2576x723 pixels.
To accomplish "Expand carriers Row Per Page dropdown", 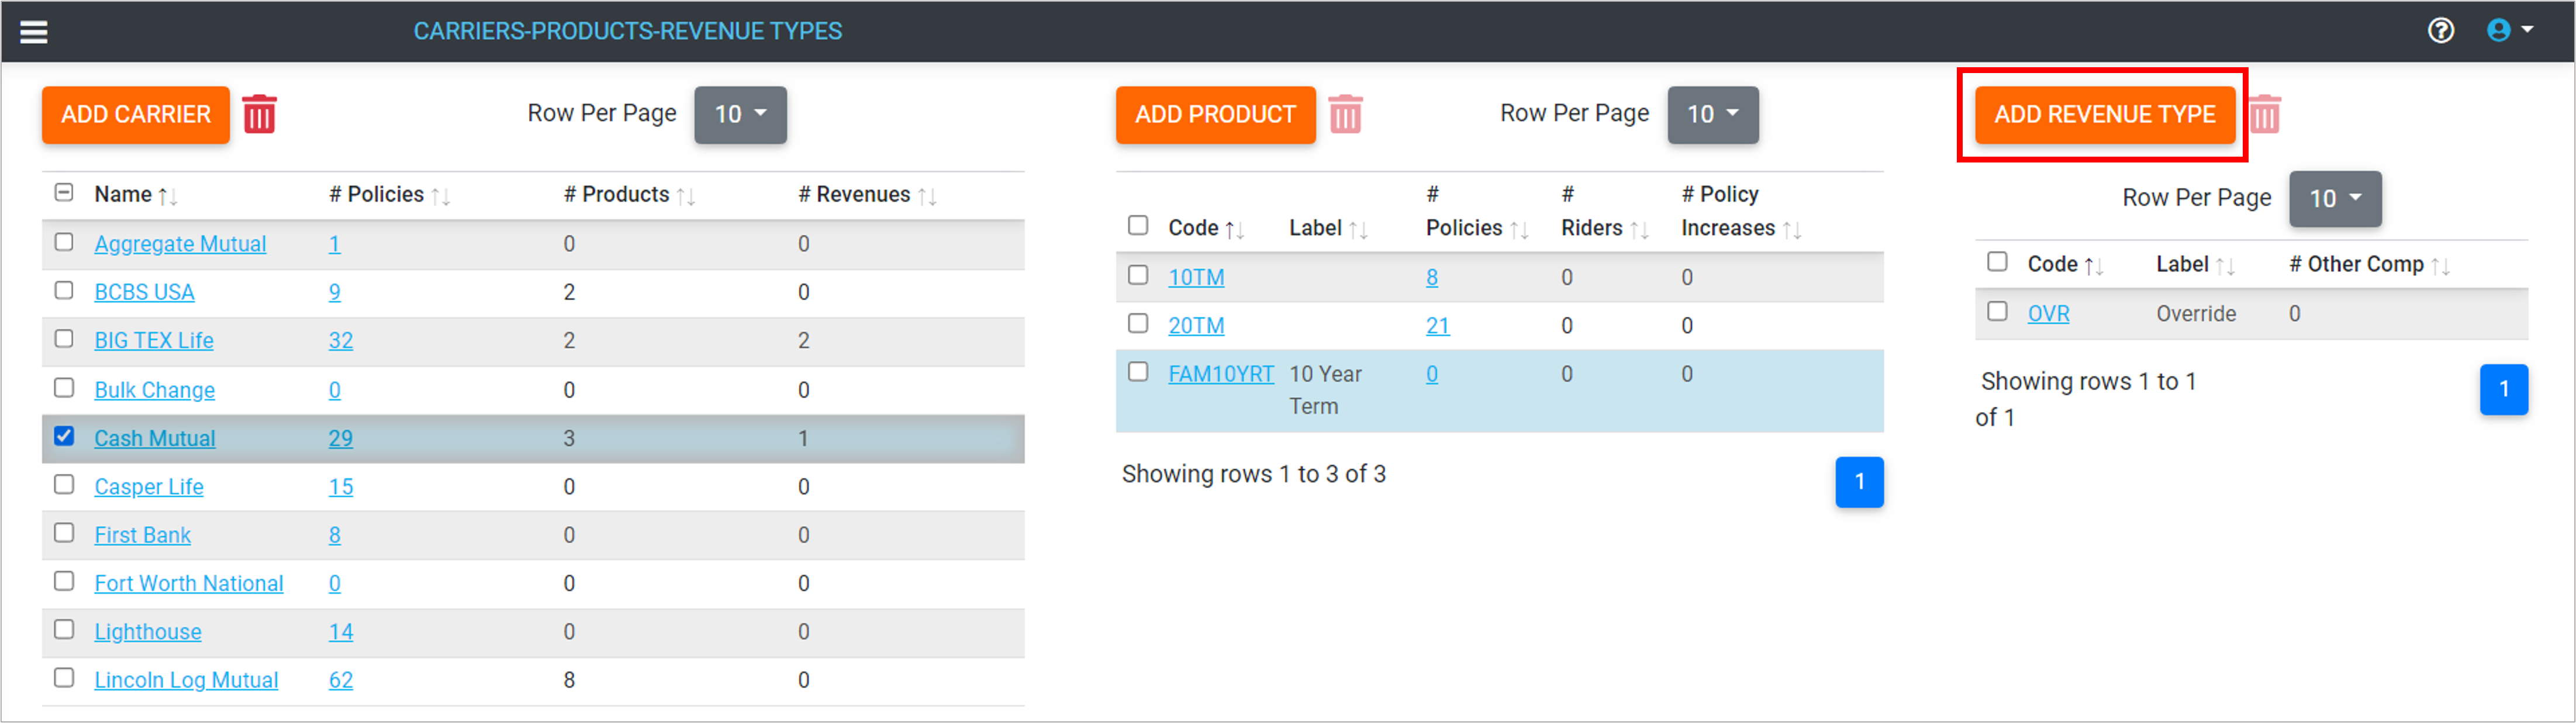I will [x=740, y=115].
